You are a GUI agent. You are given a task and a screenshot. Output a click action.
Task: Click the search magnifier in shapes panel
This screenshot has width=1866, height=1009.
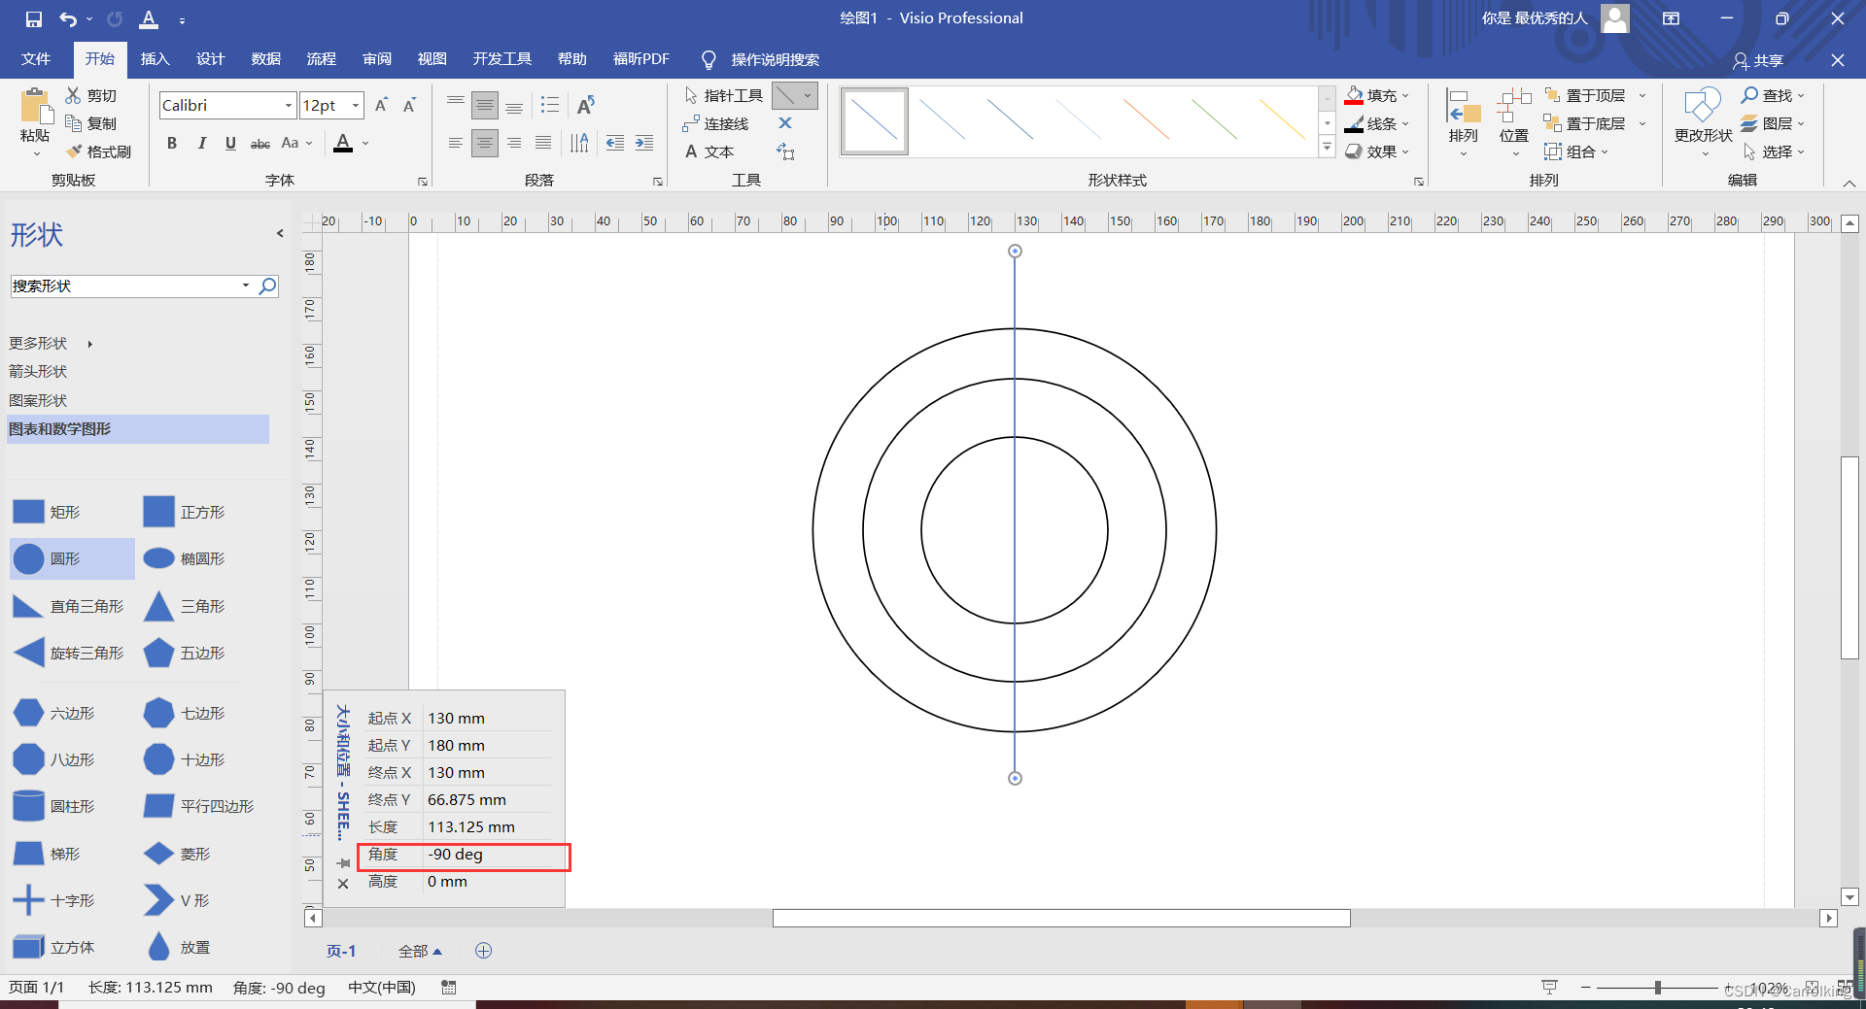click(267, 286)
